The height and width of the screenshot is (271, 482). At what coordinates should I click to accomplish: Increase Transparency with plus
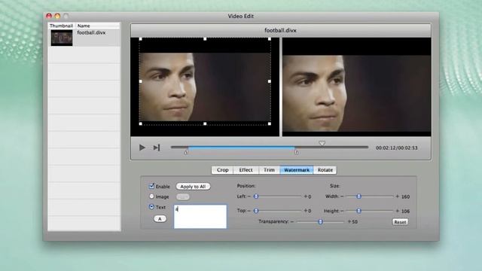(x=349, y=221)
